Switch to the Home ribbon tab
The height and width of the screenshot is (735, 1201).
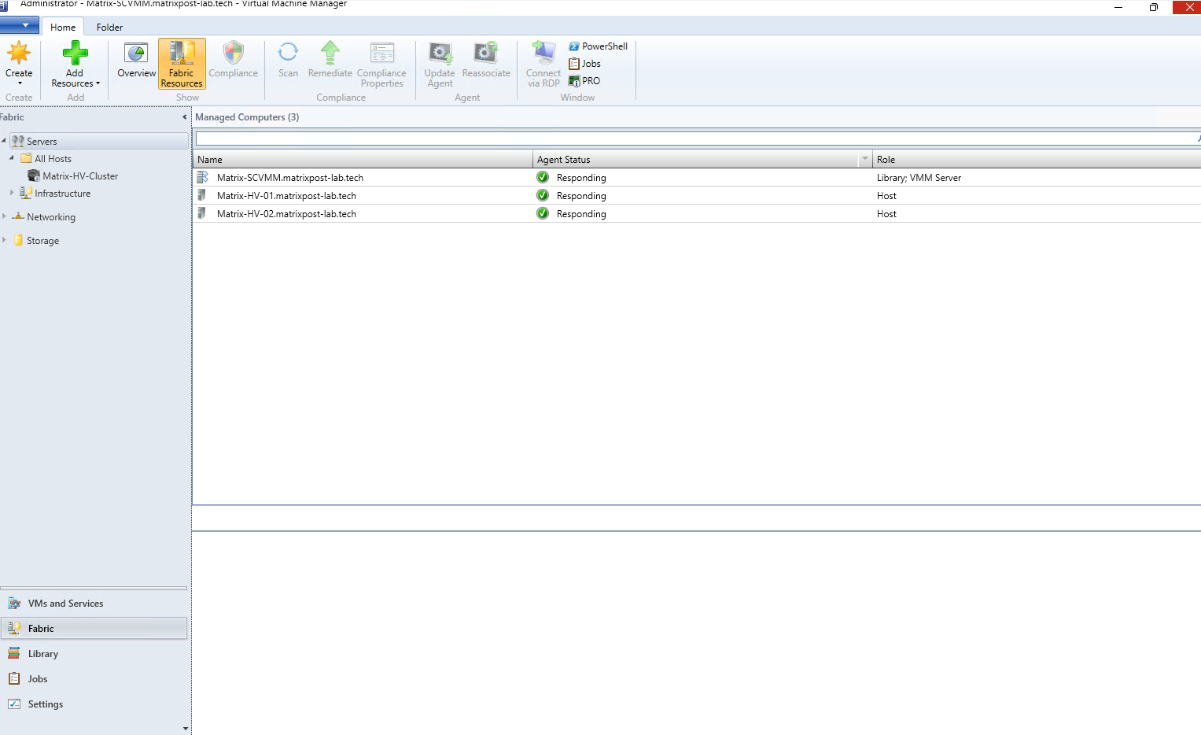[63, 28]
